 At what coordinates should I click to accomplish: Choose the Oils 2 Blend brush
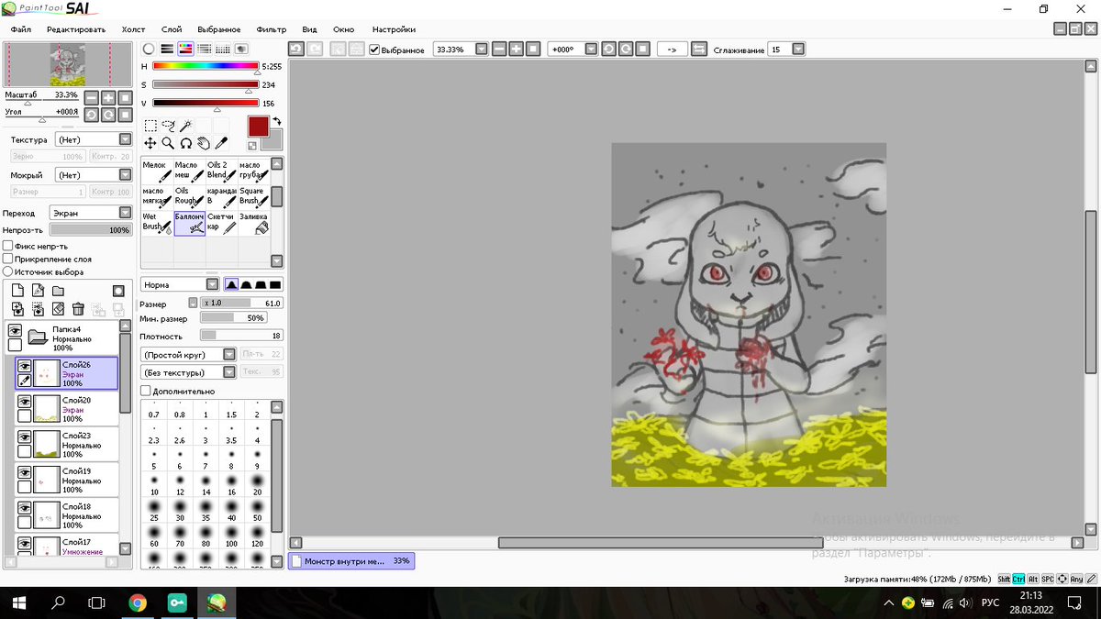221,171
